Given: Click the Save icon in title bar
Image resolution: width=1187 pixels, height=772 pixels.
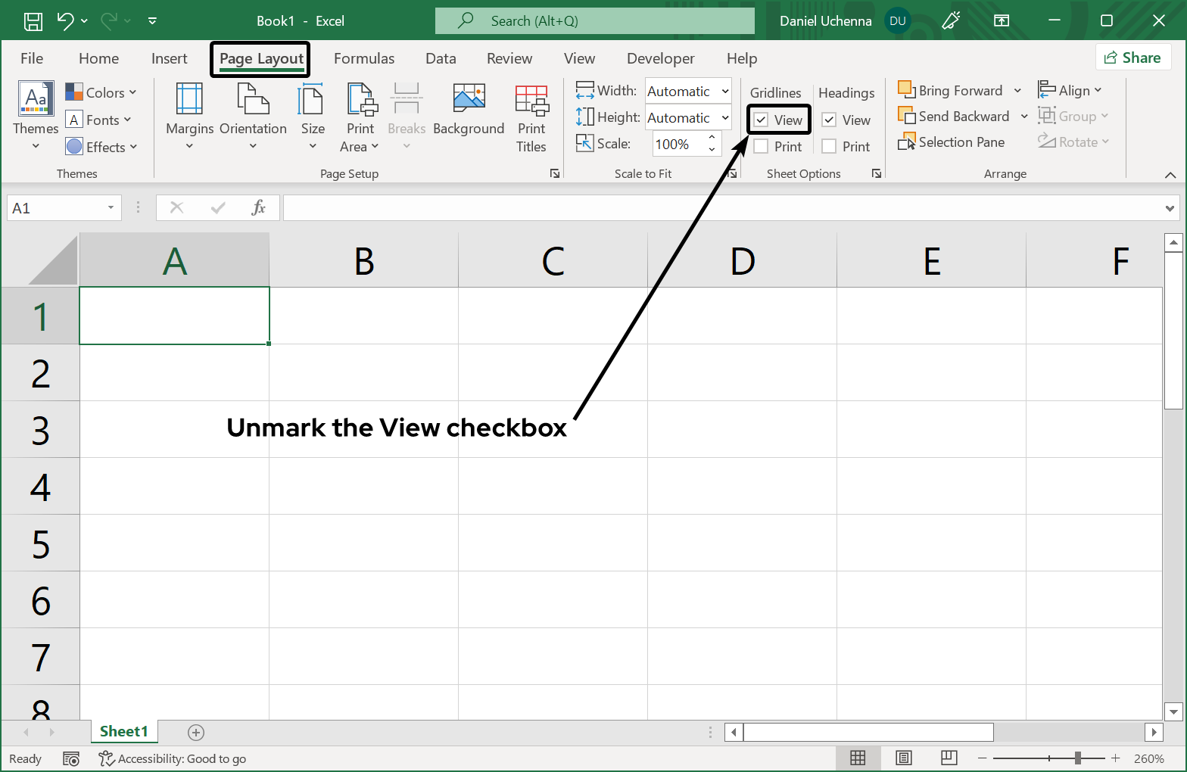Looking at the screenshot, I should tap(33, 21).
